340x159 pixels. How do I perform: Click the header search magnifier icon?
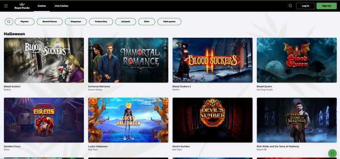(x=290, y=6)
